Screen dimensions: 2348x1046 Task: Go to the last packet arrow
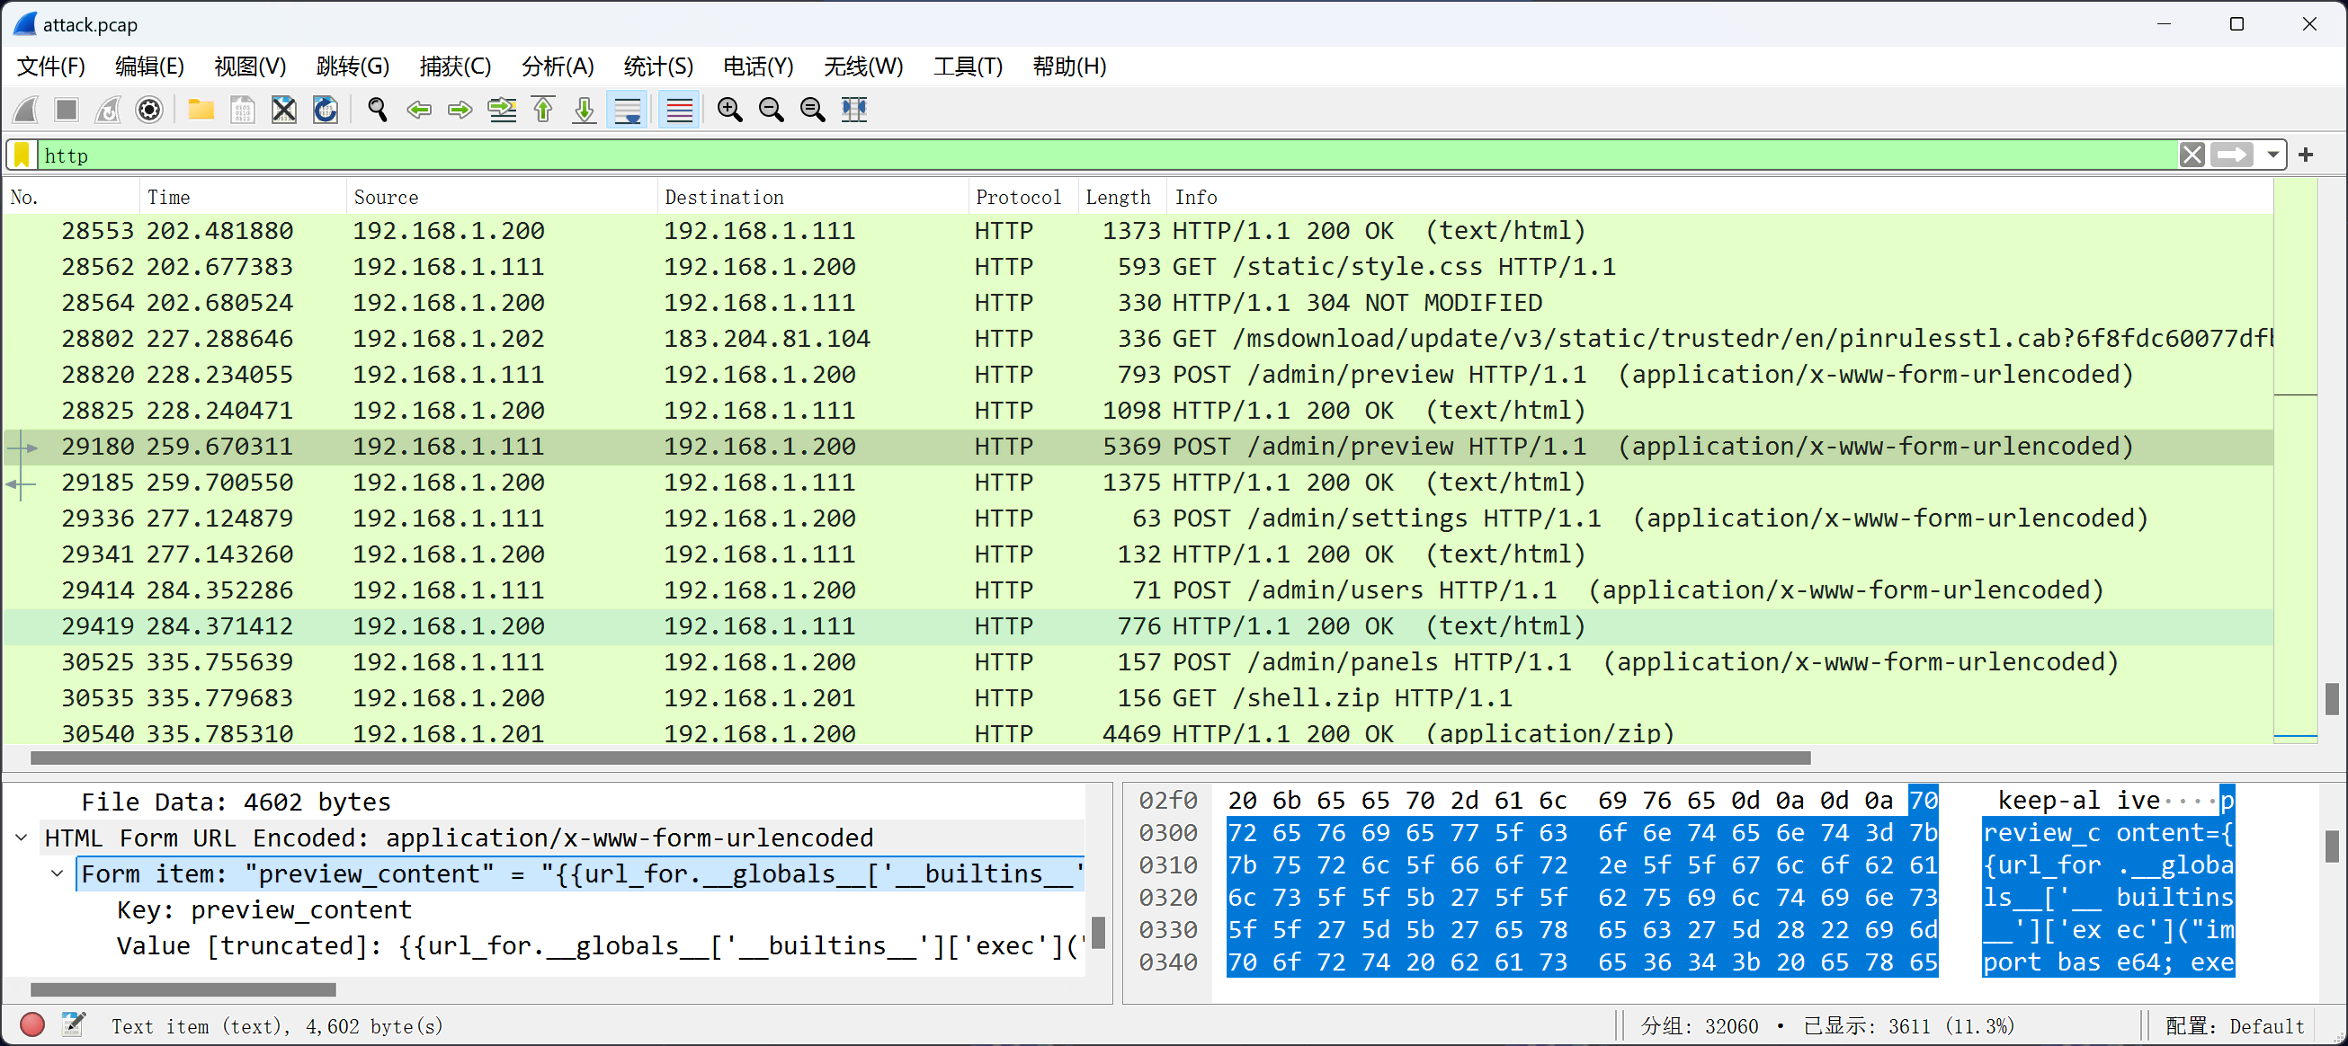click(x=585, y=111)
